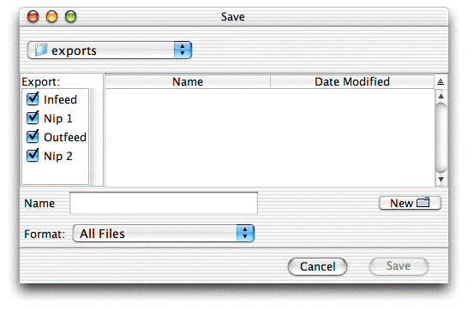
Task: Click the exports folder icon
Action: tap(41, 50)
